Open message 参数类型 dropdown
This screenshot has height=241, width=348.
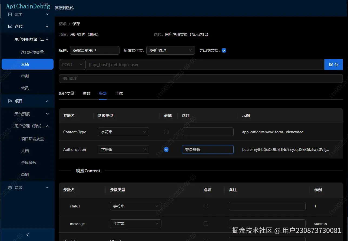point(136,224)
